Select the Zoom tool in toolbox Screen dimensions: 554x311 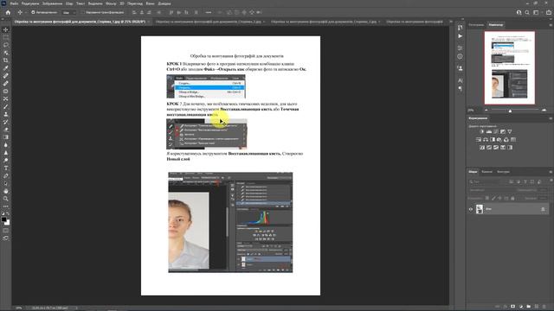pyautogui.click(x=6, y=199)
